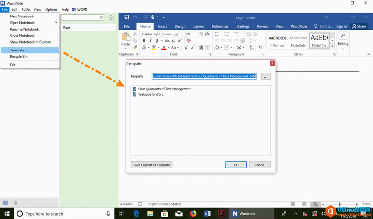Toggle Superscript formatting
The image size is (373, 219).
point(180,41)
